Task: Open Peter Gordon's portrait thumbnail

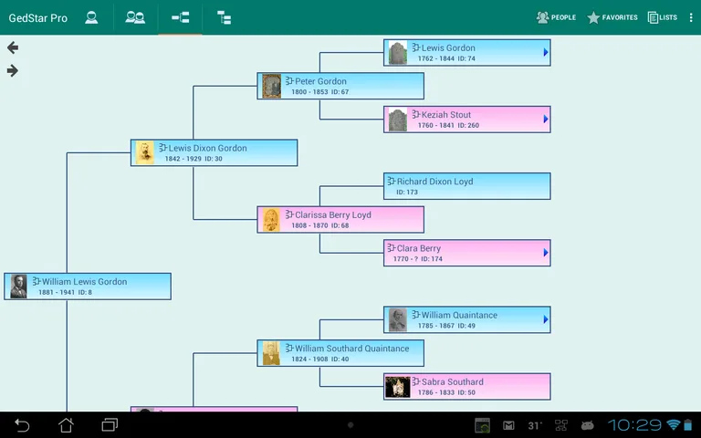Action: tap(271, 86)
